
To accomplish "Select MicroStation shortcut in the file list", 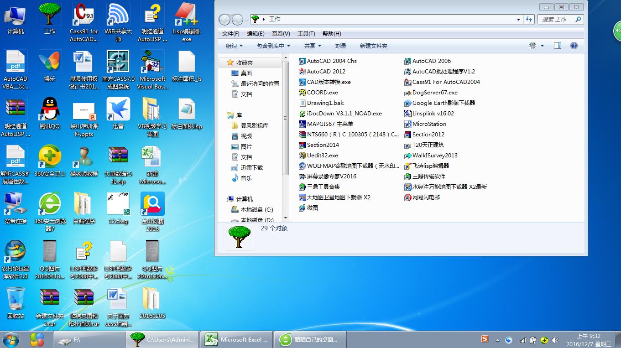I will click(x=425, y=124).
